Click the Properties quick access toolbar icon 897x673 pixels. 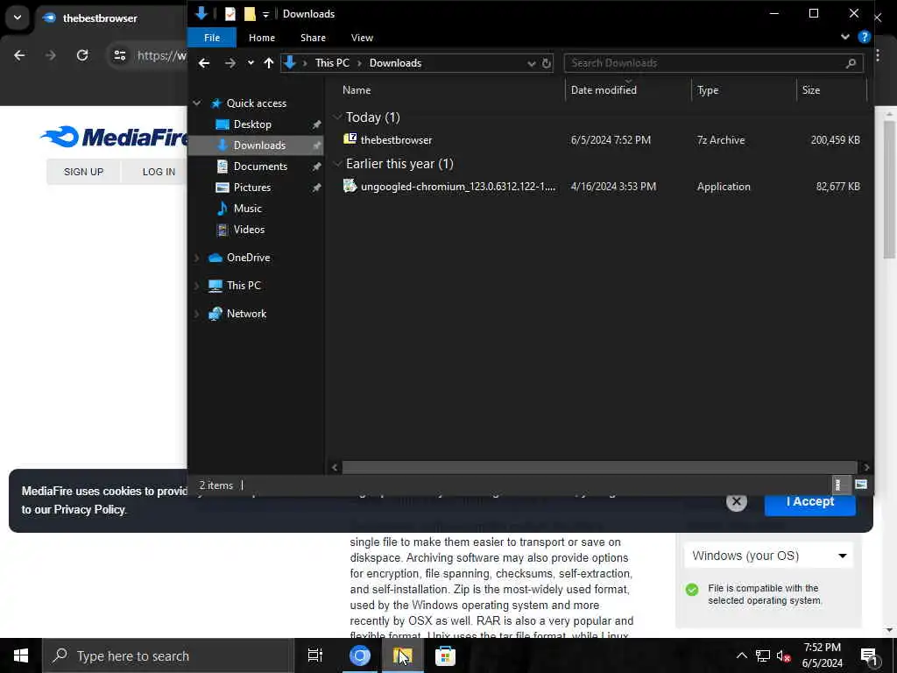[x=230, y=13]
